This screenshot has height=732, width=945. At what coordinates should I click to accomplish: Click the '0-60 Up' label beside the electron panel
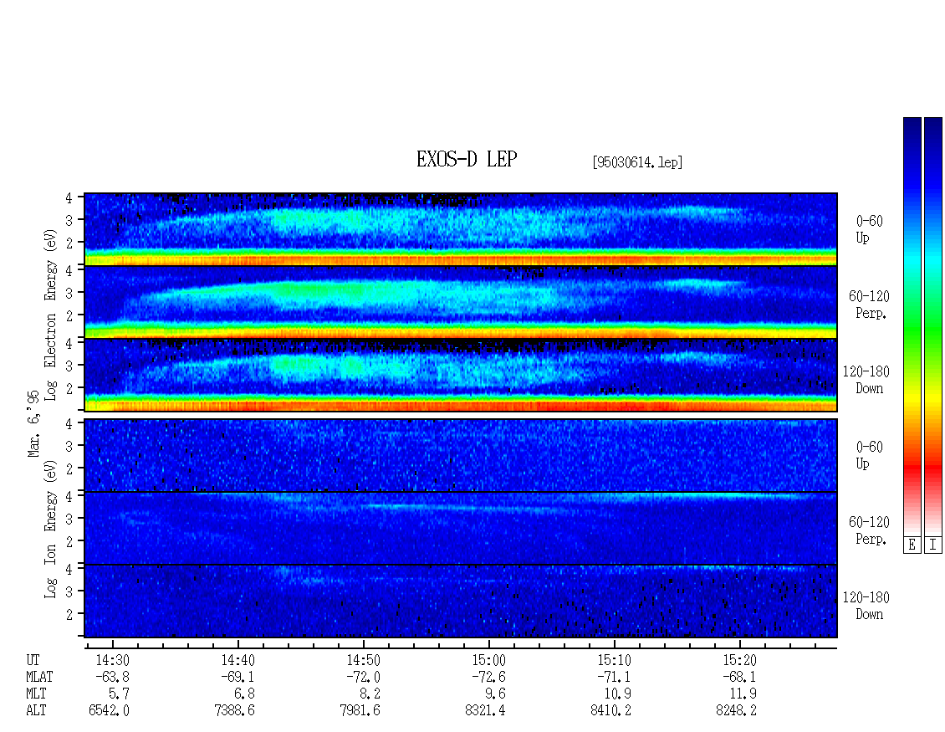point(869,229)
